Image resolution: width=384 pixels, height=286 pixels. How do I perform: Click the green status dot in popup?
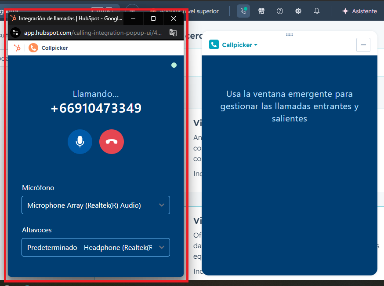point(174,65)
